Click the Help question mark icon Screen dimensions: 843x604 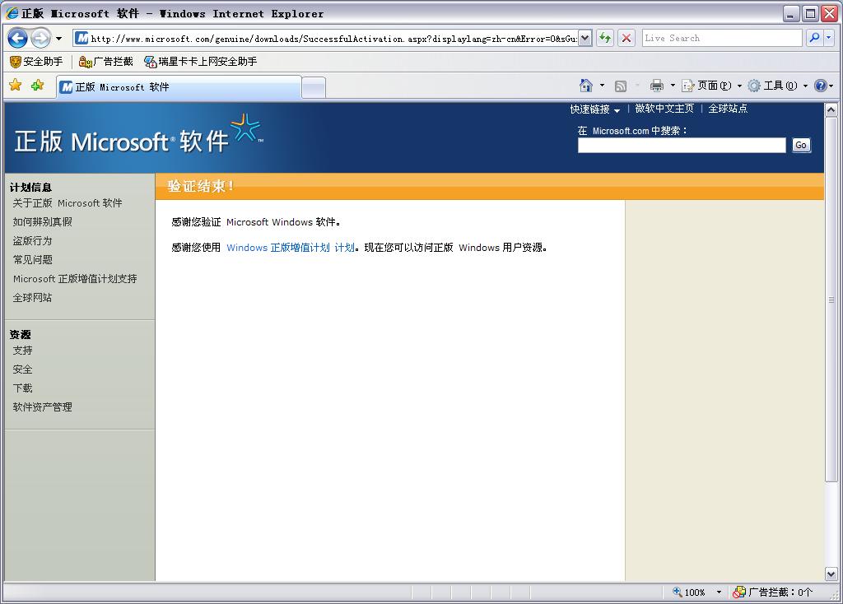(x=821, y=86)
